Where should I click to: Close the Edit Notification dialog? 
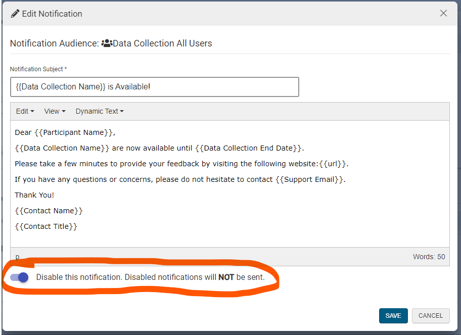[x=443, y=14]
